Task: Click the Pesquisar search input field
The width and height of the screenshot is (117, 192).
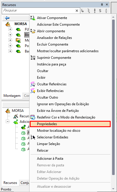Action: (39, 11)
